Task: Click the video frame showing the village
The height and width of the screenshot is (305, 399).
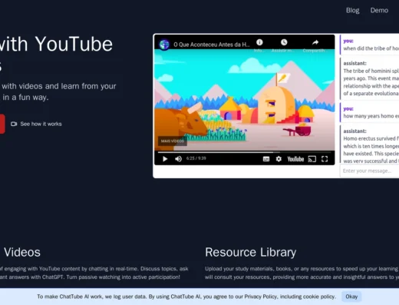Action: coord(245,100)
